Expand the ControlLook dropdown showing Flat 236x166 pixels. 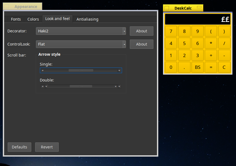click(81, 44)
